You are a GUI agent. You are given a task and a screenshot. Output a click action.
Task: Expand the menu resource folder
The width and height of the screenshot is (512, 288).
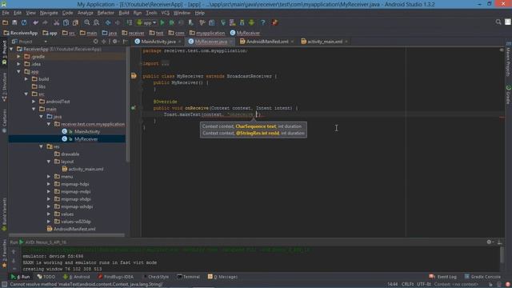49,177
